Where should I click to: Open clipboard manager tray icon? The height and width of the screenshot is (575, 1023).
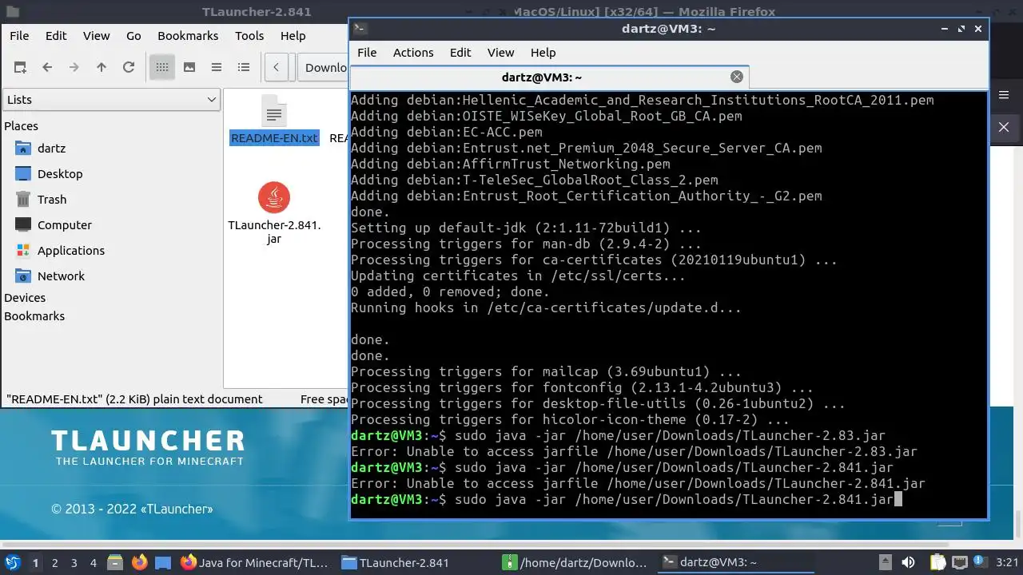pos(937,562)
